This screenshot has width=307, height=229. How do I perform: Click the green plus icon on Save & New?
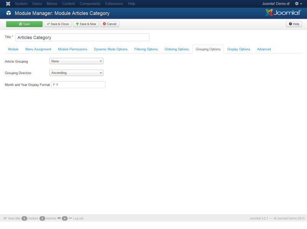tap(77, 24)
